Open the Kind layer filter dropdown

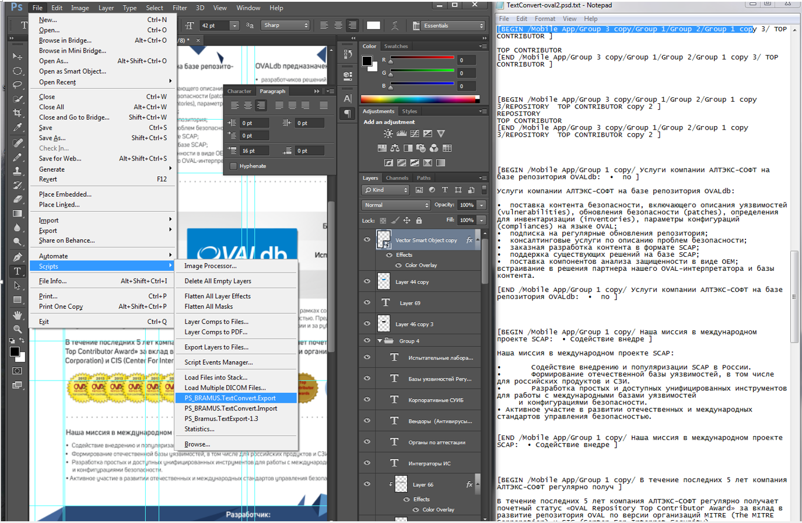point(386,190)
